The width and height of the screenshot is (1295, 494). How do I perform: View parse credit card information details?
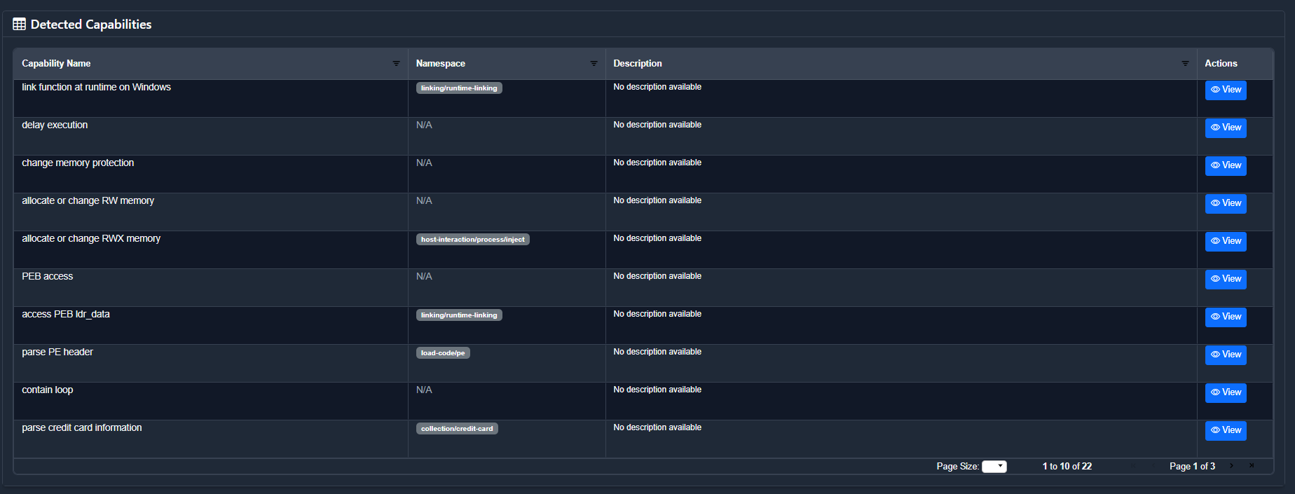point(1226,431)
